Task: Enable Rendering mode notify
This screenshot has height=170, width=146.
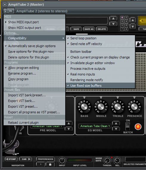Action: (100, 80)
